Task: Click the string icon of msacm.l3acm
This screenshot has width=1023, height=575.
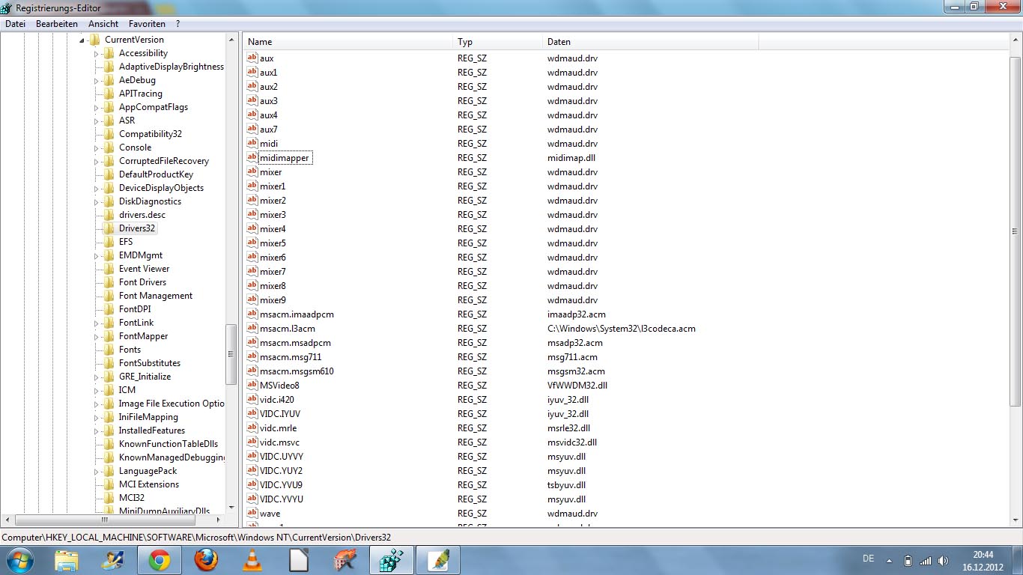Action: point(252,328)
